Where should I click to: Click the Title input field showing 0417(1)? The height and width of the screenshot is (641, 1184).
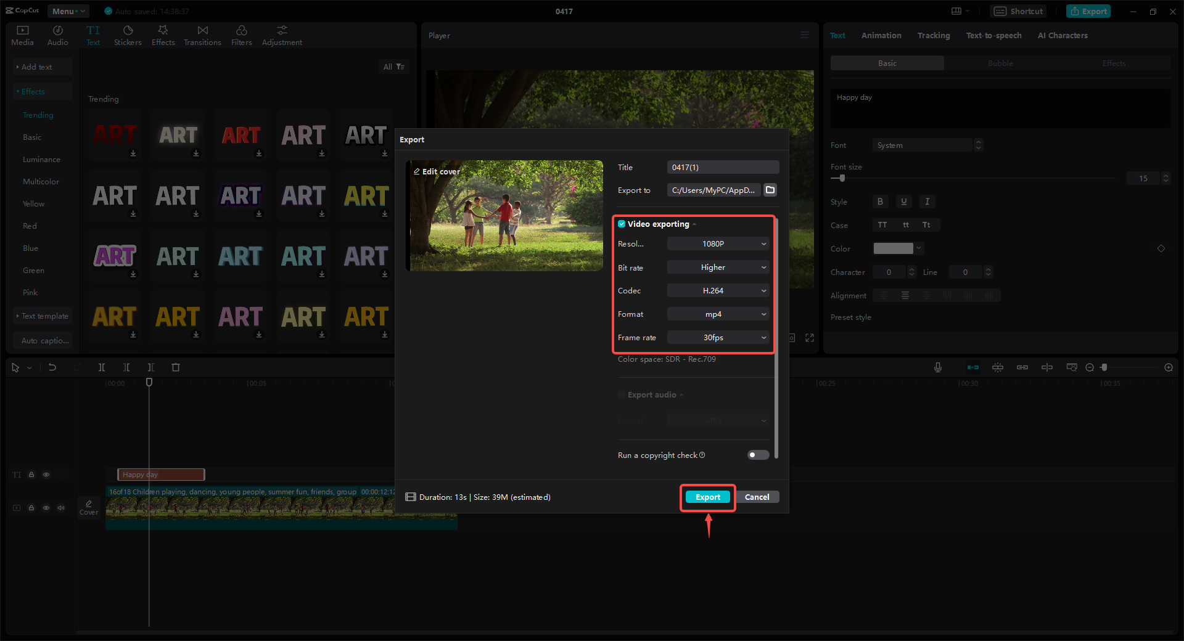click(722, 166)
